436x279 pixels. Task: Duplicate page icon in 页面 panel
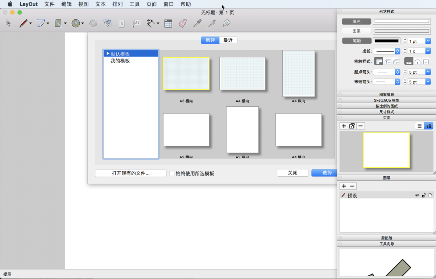(x=352, y=126)
